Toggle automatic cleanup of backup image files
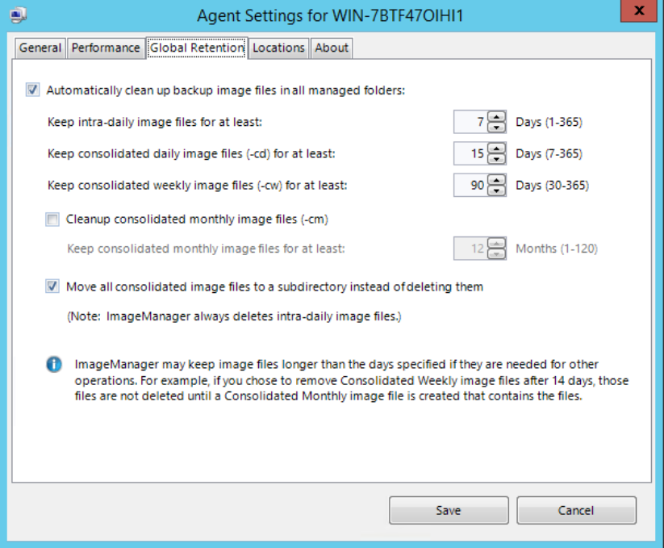The height and width of the screenshot is (548, 664). (32, 90)
